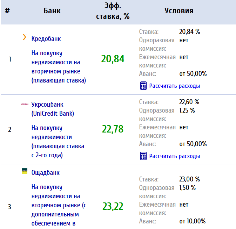Click 'Одноразовая комиссия:' label in Кредобанк row
This screenshot has width=236, height=229.
[x=157, y=44]
